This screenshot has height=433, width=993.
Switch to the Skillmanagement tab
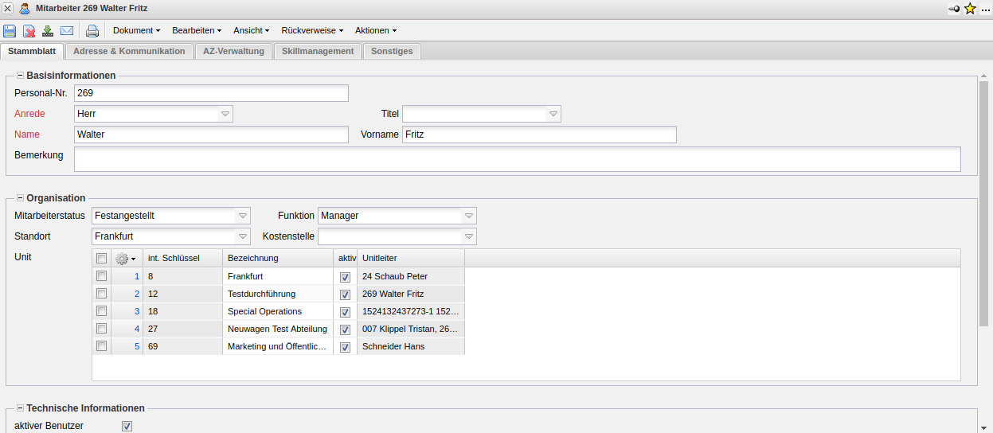[318, 51]
